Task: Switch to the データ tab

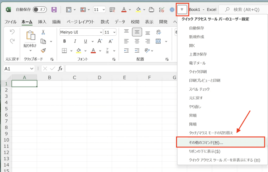Action: pos(120,22)
